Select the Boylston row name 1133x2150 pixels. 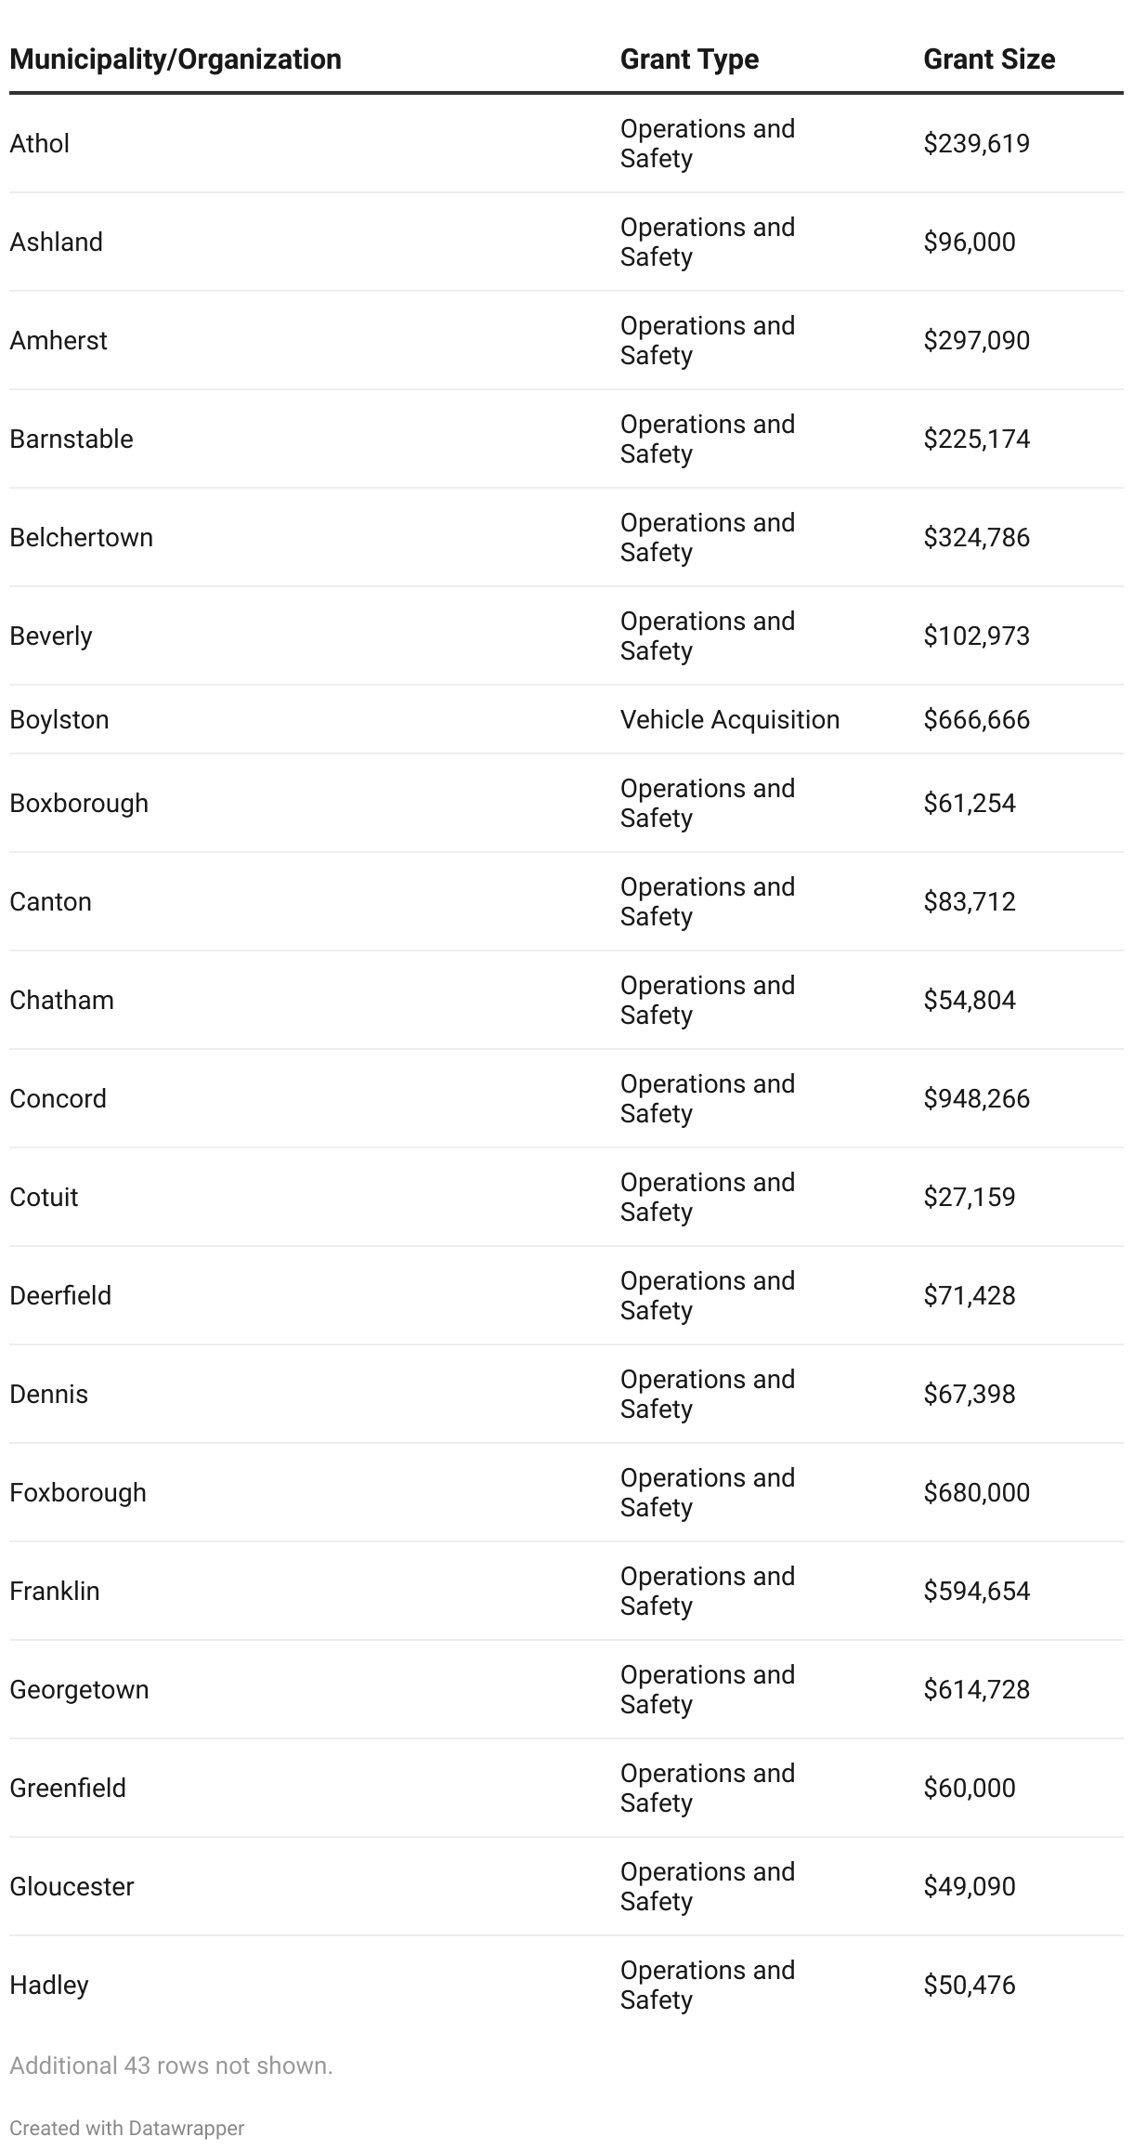pos(59,719)
